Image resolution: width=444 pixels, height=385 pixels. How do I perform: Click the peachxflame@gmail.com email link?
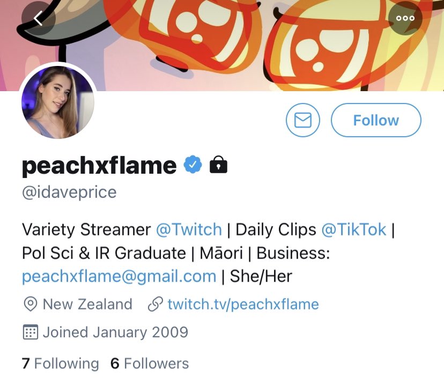point(119,276)
